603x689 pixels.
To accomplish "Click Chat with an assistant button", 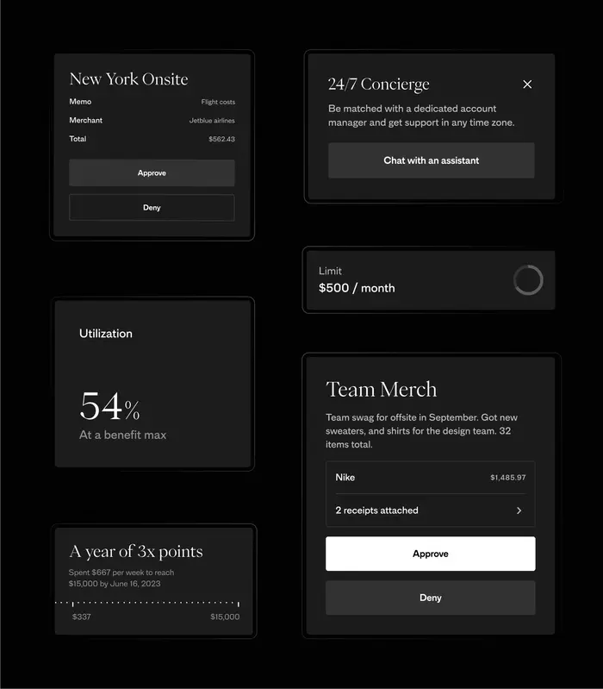I will tap(431, 160).
